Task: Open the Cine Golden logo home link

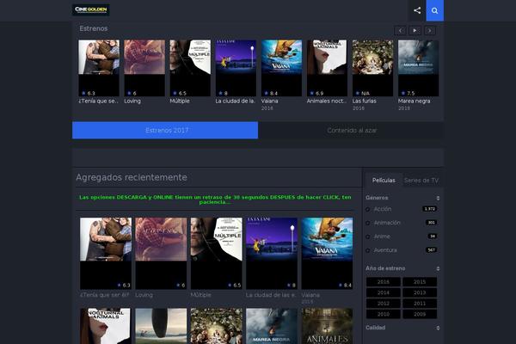Action: point(91,9)
